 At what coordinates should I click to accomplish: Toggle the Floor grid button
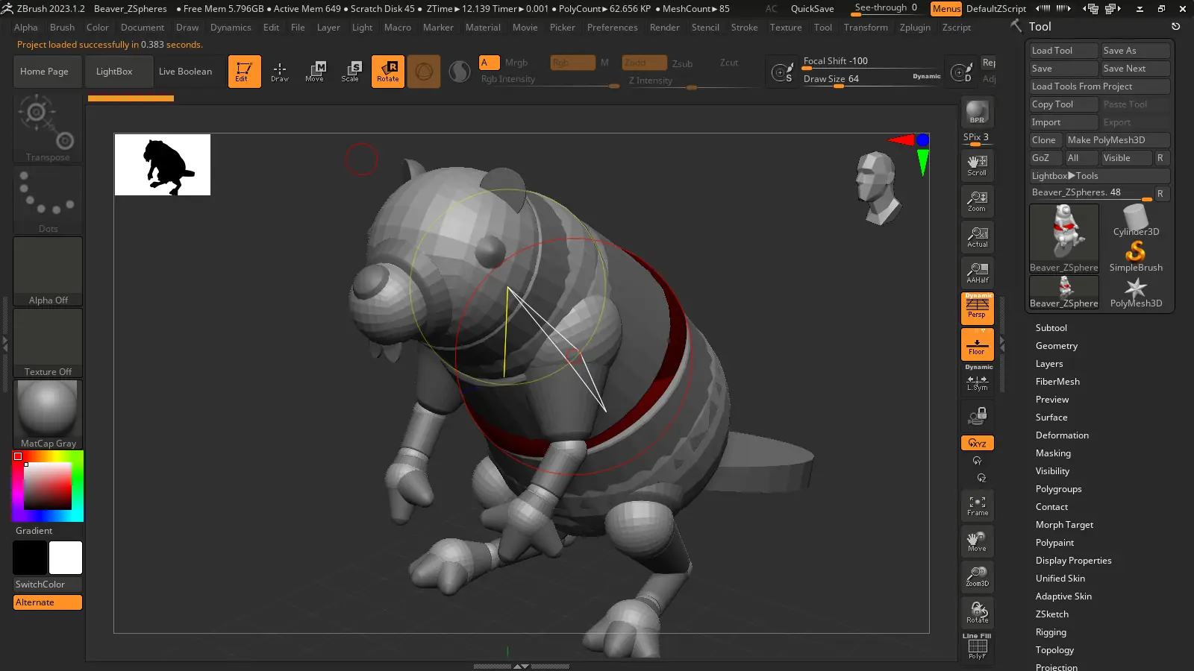click(x=977, y=345)
